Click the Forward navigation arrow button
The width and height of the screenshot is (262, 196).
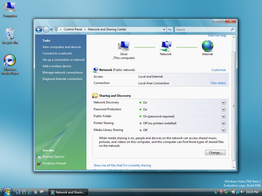(46, 30)
